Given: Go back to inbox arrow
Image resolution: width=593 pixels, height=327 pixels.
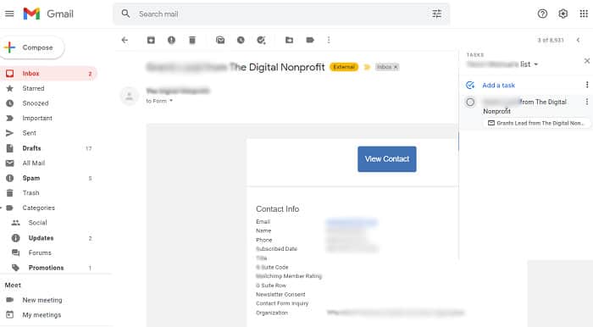Looking at the screenshot, I should point(125,40).
